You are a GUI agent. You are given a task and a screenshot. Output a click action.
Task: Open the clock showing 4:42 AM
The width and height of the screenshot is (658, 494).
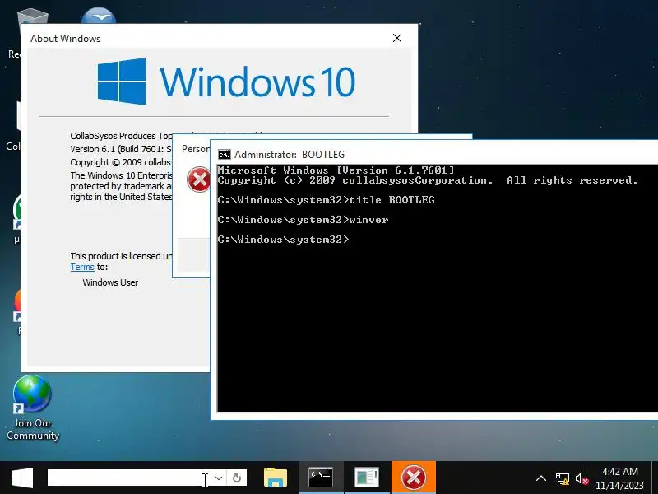click(620, 471)
